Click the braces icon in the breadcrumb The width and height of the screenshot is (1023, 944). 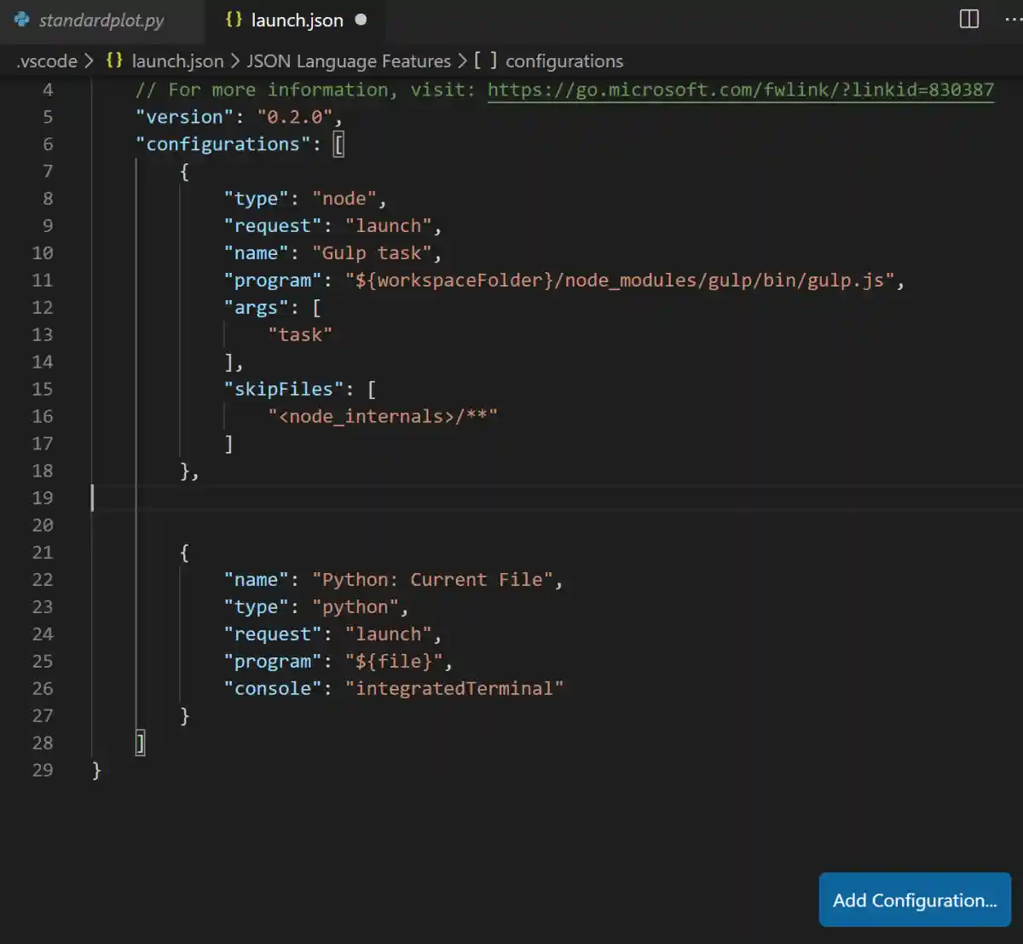pyautogui.click(x=114, y=61)
